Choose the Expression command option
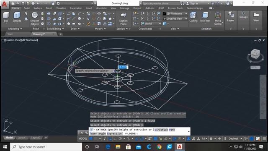 (x=114, y=133)
